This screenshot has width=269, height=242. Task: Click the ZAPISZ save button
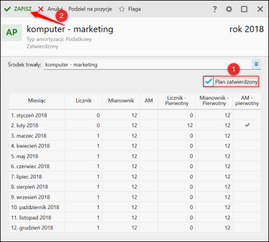click(x=18, y=9)
